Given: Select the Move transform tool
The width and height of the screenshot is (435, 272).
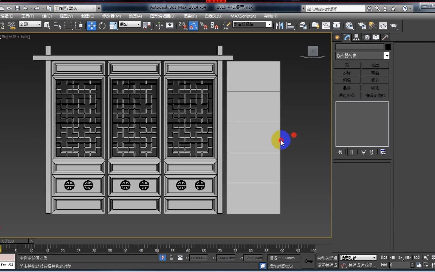Looking at the screenshot, I should (92, 26).
